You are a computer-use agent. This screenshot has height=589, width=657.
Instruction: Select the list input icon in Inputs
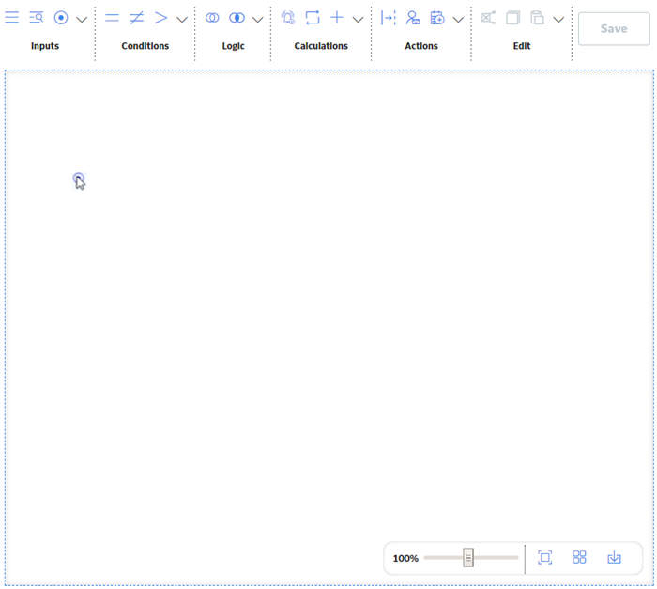point(11,18)
